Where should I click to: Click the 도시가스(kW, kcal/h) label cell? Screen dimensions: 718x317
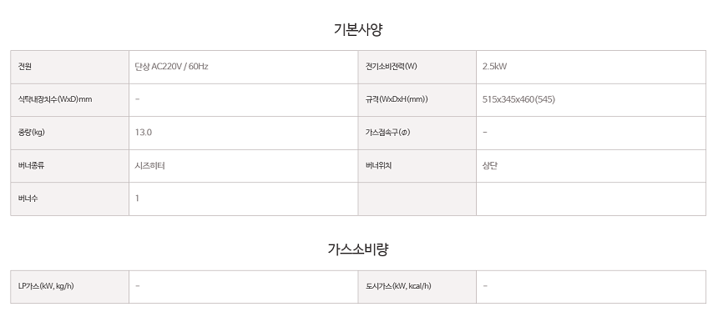(417, 287)
